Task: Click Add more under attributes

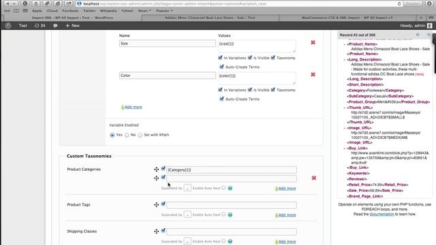Action: coord(133,107)
